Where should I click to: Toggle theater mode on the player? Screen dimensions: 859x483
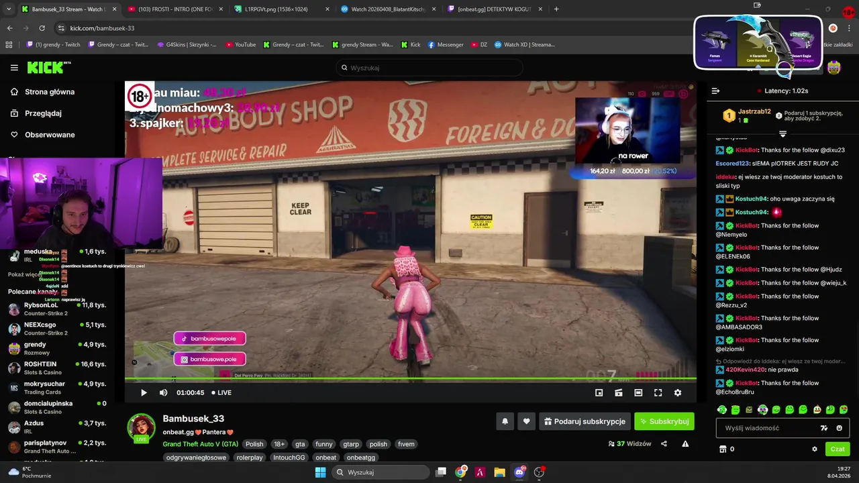638,392
